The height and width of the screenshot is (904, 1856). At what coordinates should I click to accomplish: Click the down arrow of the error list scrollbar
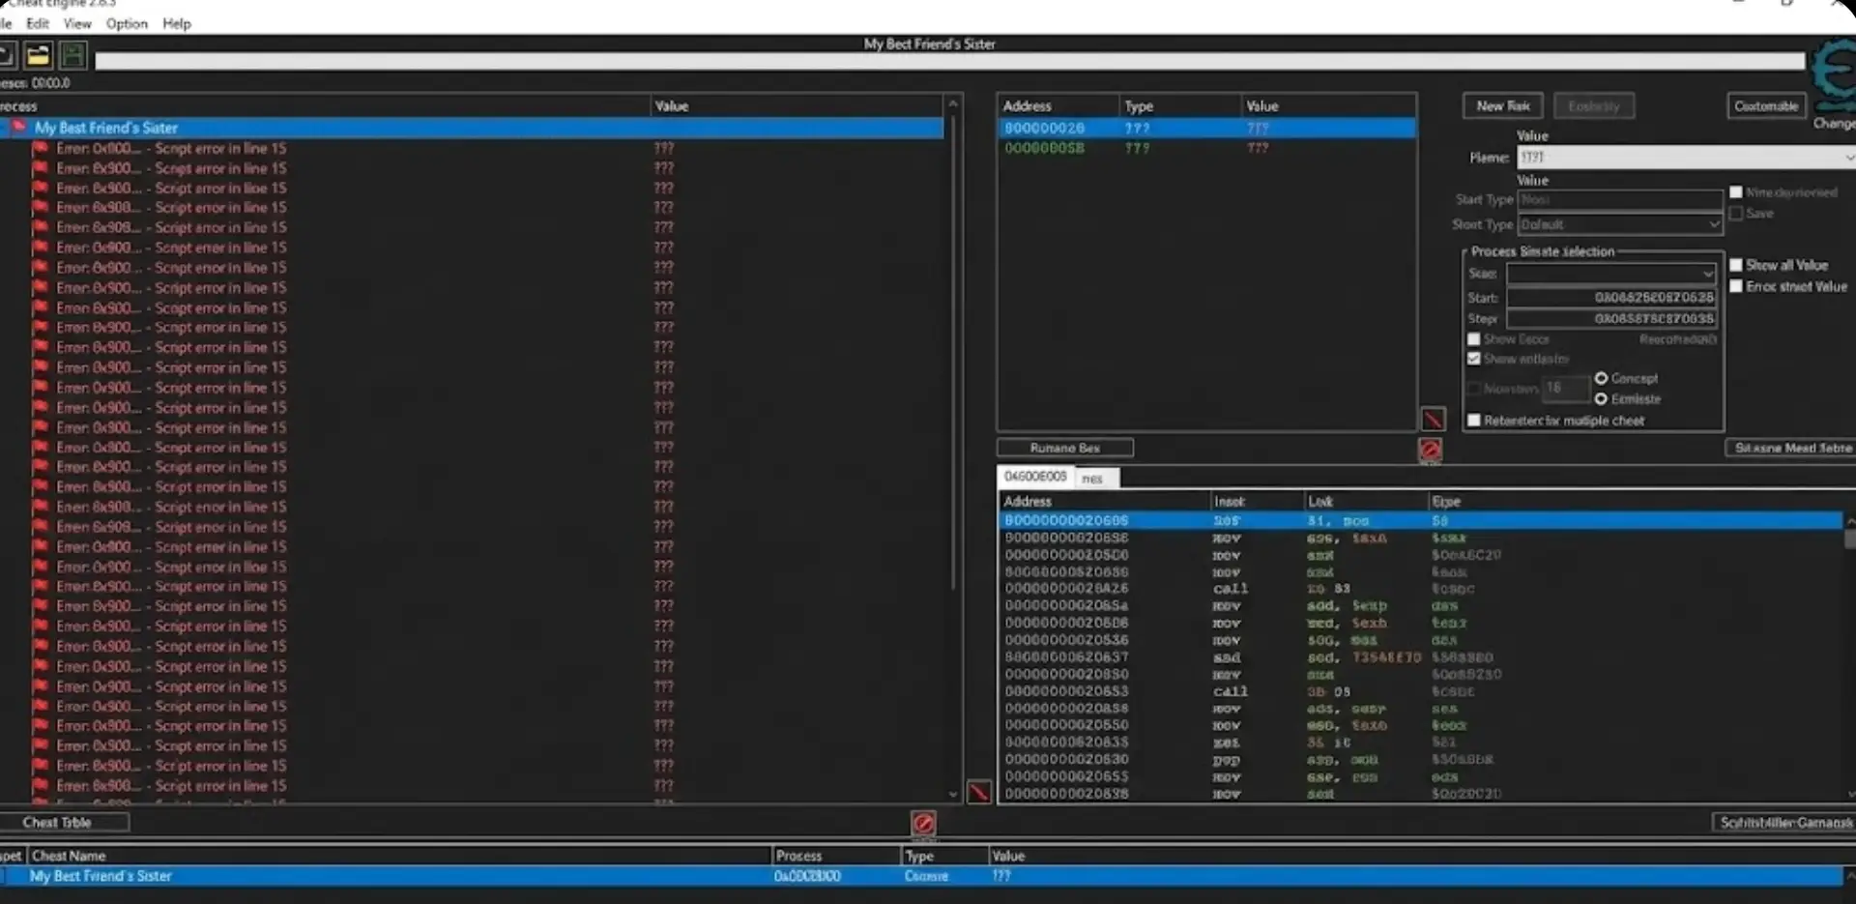click(953, 792)
